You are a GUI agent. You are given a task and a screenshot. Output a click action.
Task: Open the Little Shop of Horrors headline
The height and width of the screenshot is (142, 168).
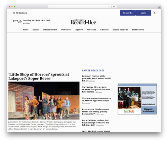39,77
